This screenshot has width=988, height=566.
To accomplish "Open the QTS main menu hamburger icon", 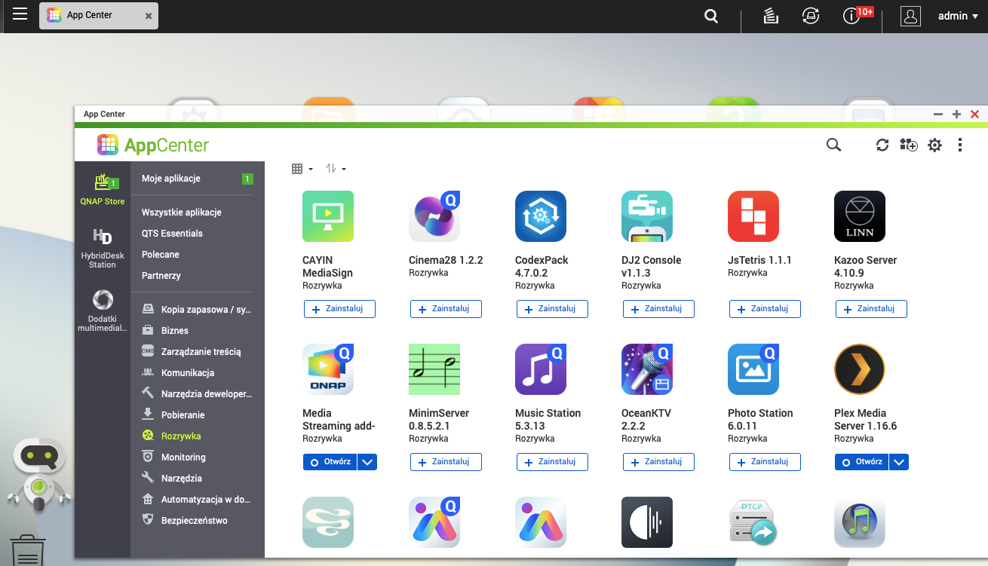I will click(x=20, y=14).
